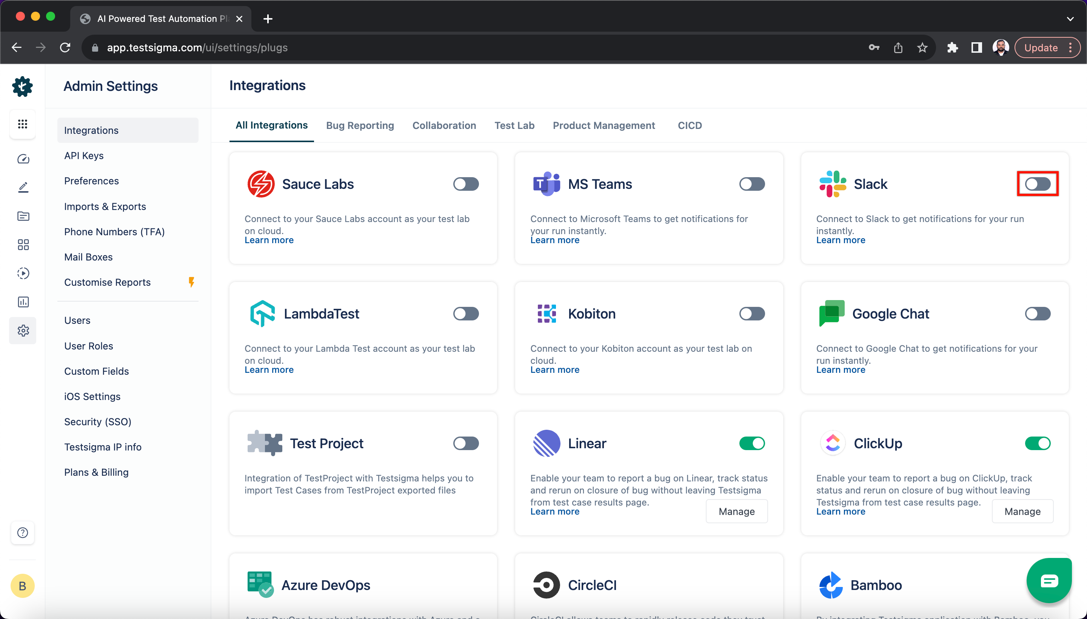The height and width of the screenshot is (619, 1087).
Task: Click the lightning badge beside Customise Reports
Action: point(191,282)
